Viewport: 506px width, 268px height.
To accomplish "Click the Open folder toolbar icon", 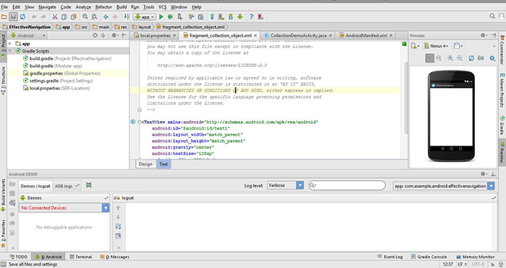I will tap(4, 17).
